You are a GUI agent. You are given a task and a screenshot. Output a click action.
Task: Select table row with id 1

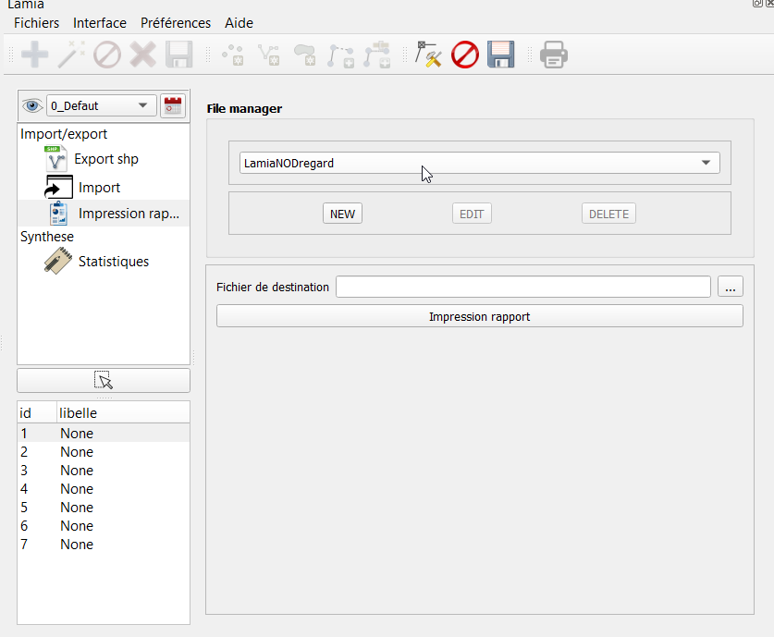click(x=104, y=434)
